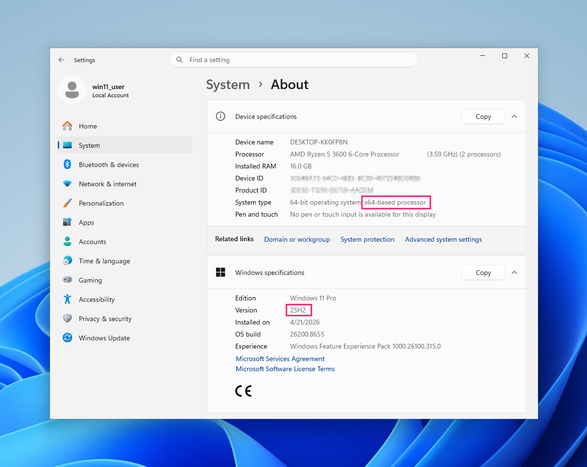This screenshot has width=587, height=467.
Task: Click the Device specifications info icon
Action: (220, 117)
